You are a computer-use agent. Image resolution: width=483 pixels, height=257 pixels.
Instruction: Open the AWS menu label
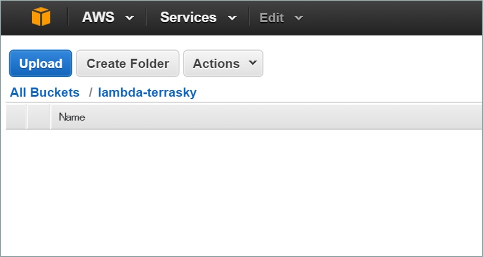pos(98,17)
